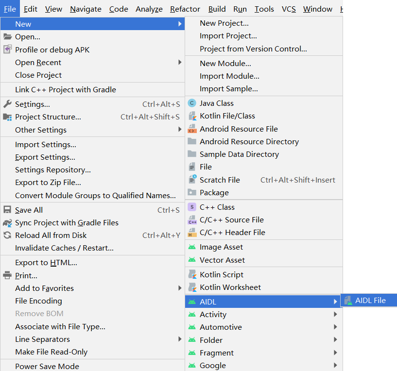Choose New Project... menu entry
Screen dimensions: 397x371
point(224,23)
